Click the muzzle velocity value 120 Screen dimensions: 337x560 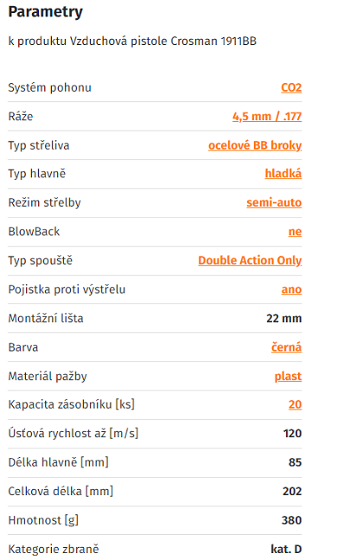click(292, 434)
